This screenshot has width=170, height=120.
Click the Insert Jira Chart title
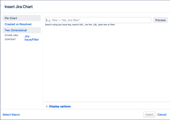pos(19,7)
